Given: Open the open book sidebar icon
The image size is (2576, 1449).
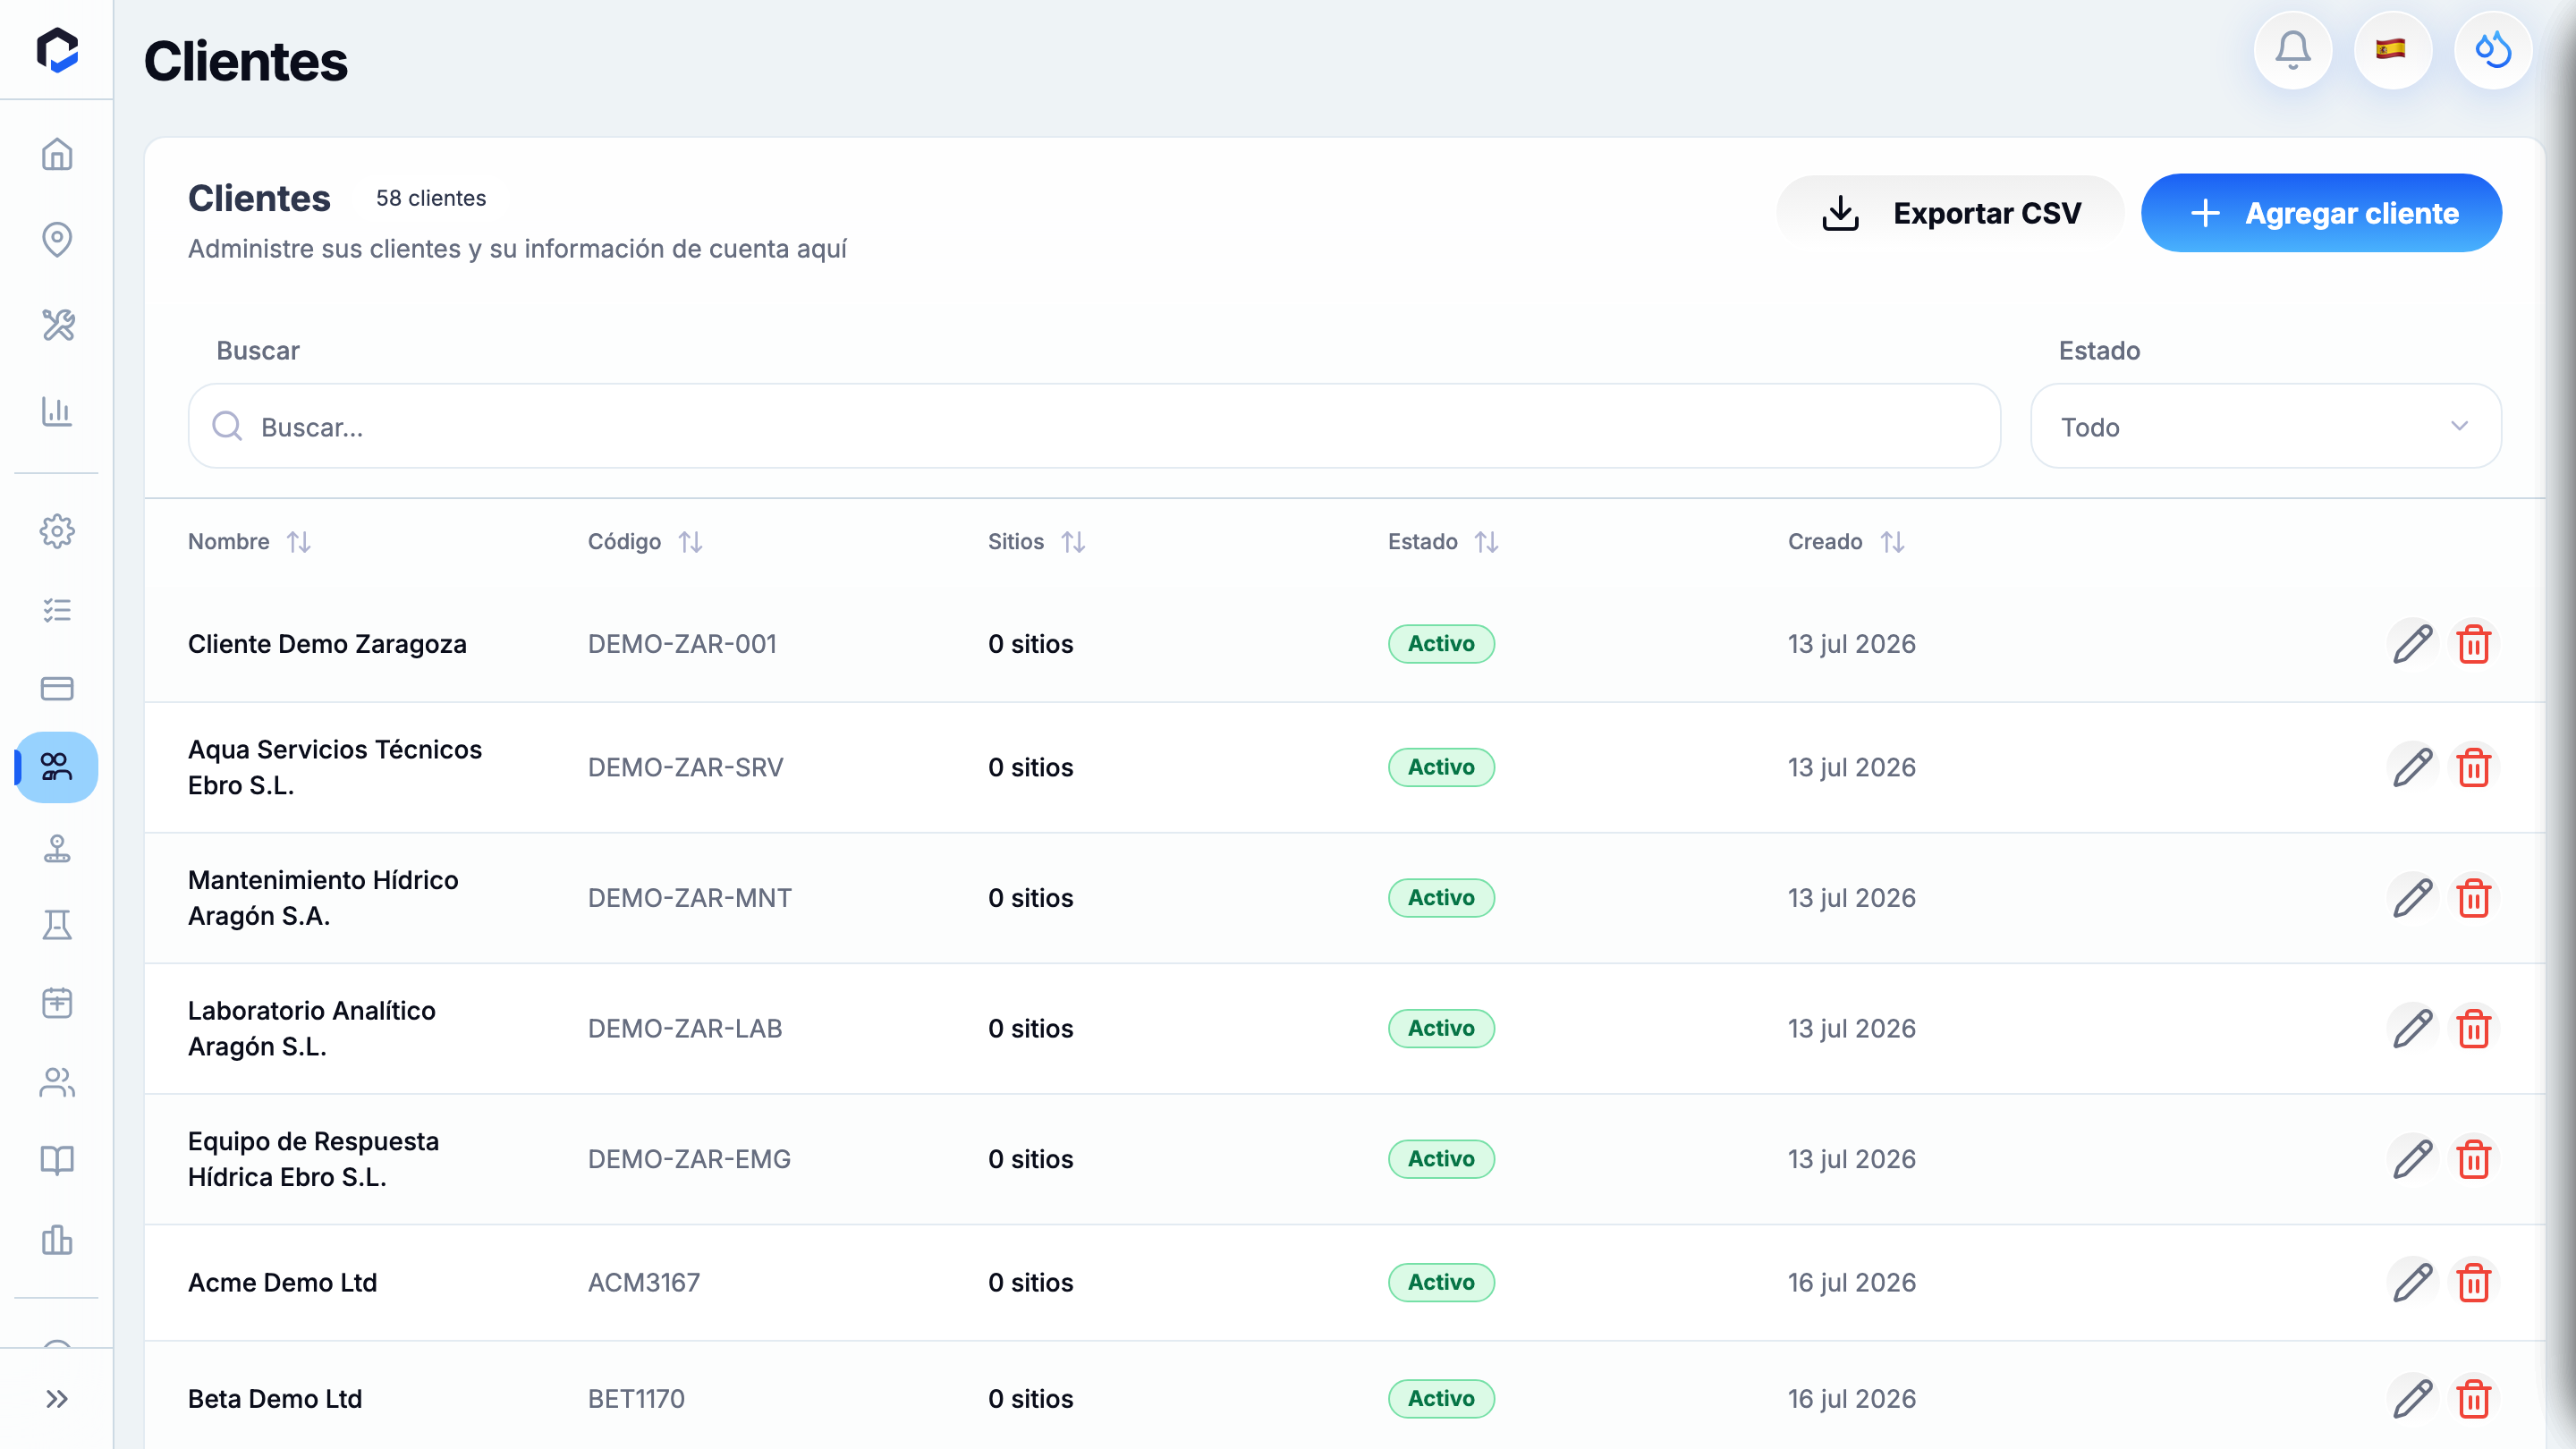Looking at the screenshot, I should click(x=57, y=1160).
